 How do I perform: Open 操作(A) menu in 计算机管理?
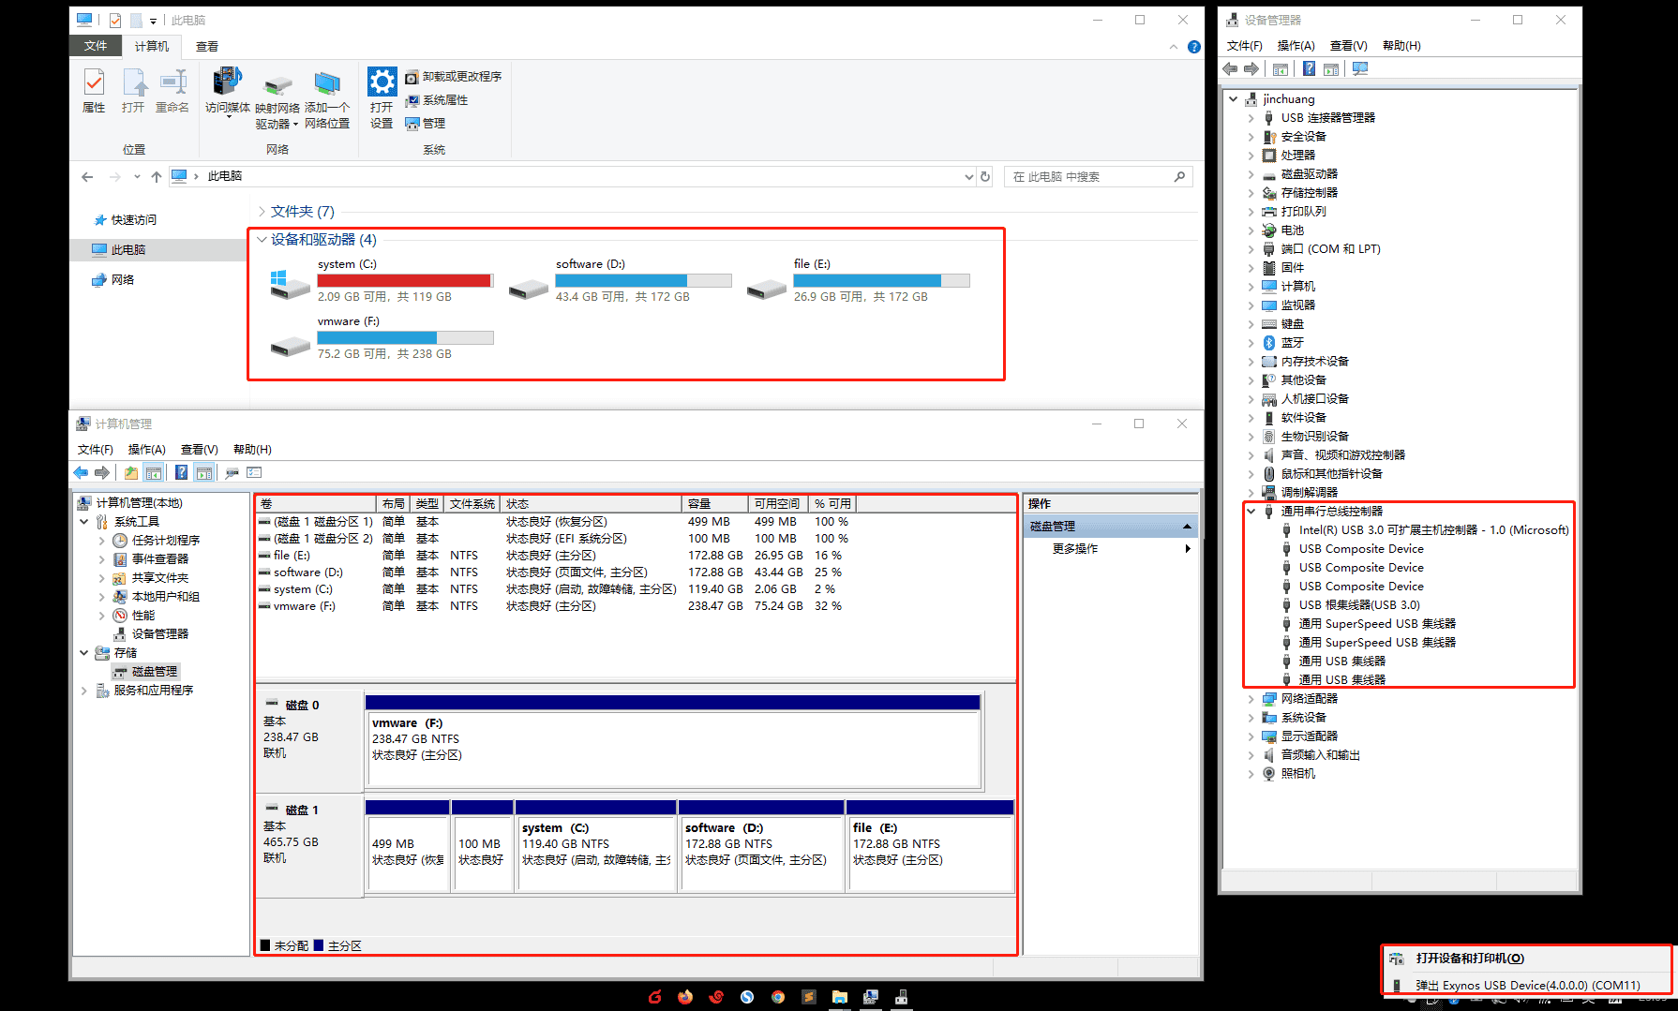(146, 450)
